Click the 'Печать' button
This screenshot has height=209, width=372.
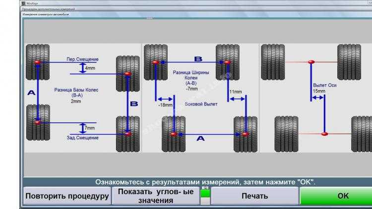[x=254, y=196]
